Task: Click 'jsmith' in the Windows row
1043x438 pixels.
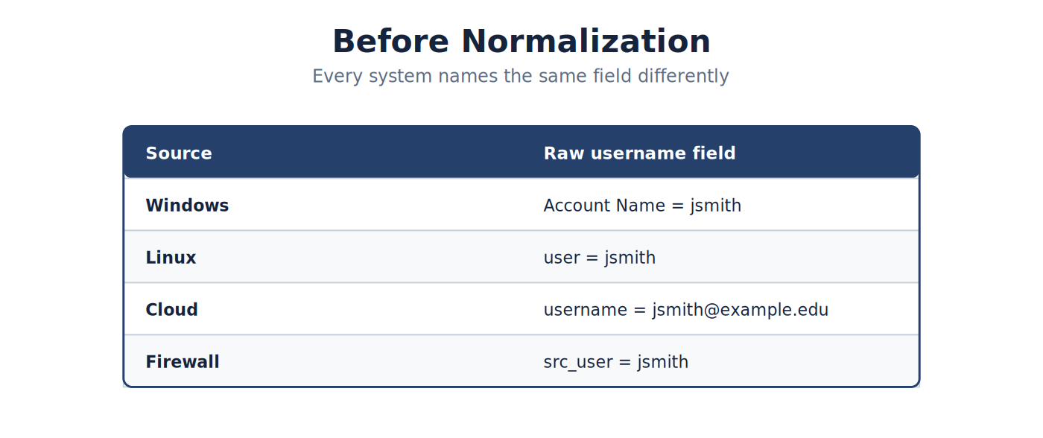Action: (716, 206)
